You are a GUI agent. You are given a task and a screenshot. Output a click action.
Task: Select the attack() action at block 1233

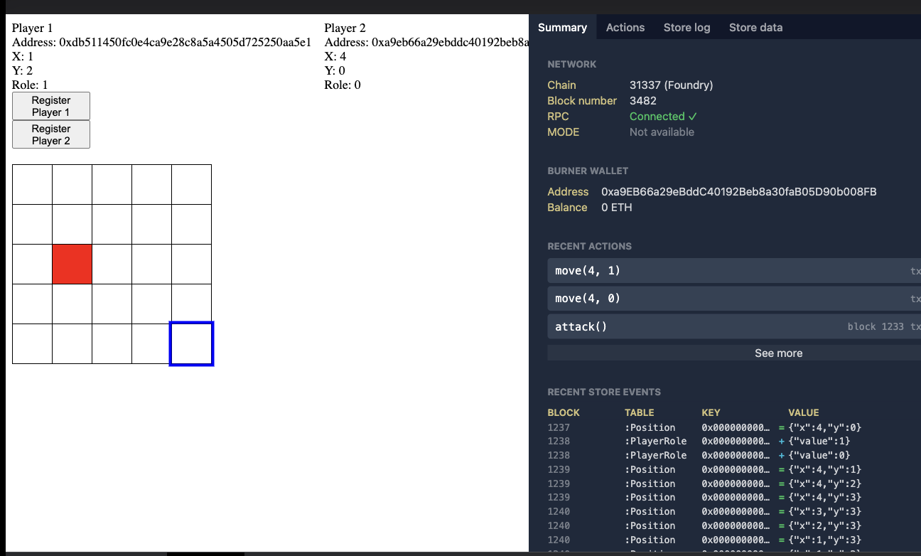click(734, 327)
